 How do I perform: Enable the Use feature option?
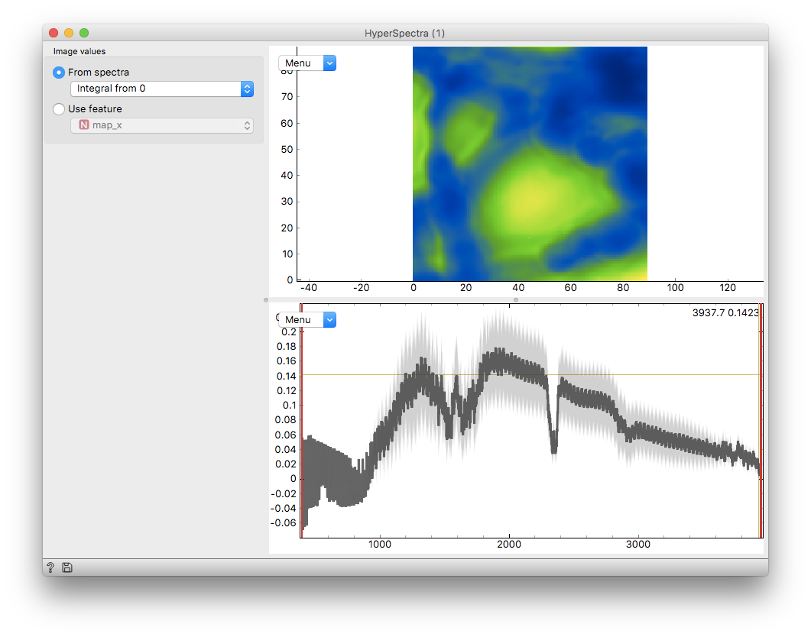(58, 108)
